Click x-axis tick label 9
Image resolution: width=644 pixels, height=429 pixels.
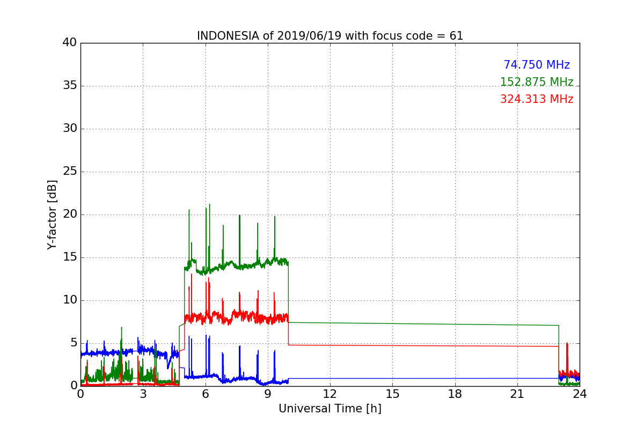coord(268,394)
